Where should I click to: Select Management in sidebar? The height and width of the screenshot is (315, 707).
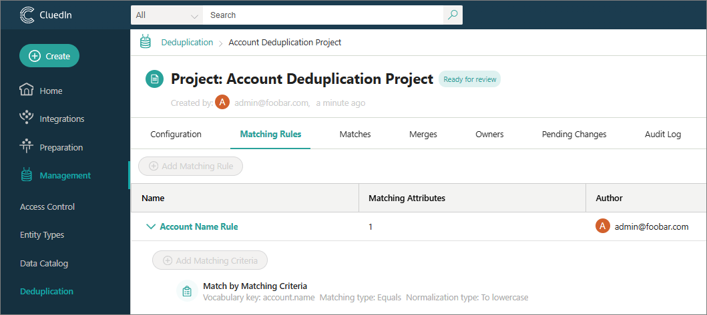click(65, 176)
